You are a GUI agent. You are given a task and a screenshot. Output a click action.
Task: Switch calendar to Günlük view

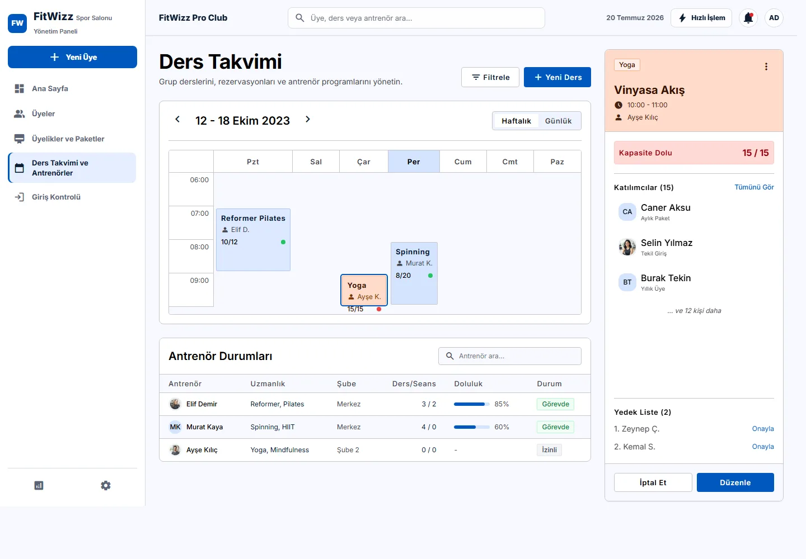point(558,121)
